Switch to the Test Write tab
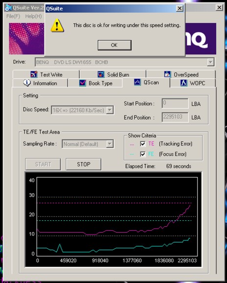 point(46,74)
